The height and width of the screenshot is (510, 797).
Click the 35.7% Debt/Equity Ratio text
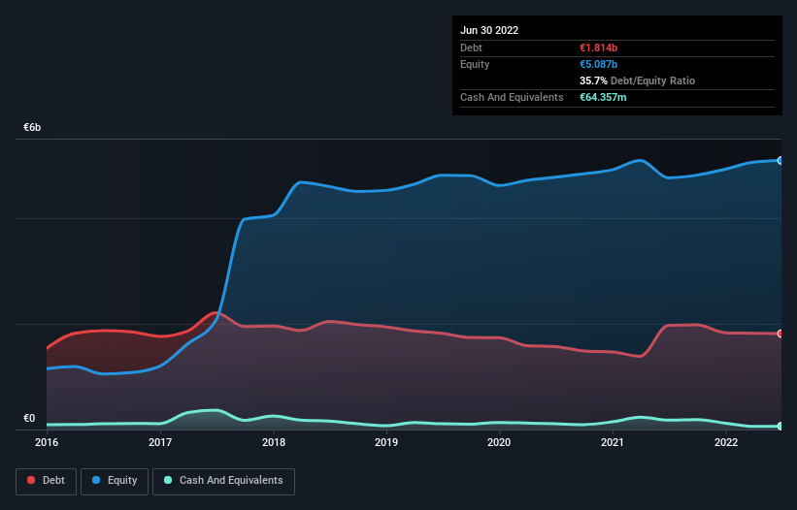(637, 80)
